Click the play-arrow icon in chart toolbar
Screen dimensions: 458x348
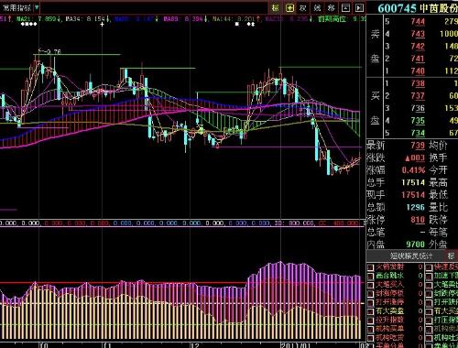click(359, 8)
